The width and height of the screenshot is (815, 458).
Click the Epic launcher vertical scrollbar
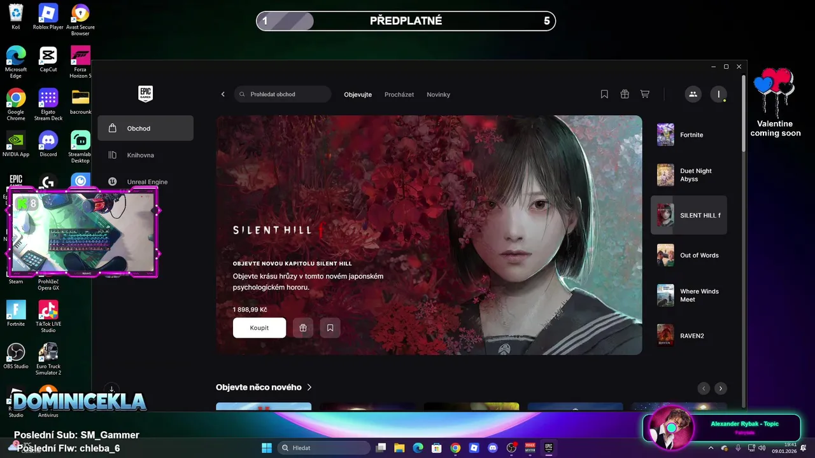coord(742,113)
